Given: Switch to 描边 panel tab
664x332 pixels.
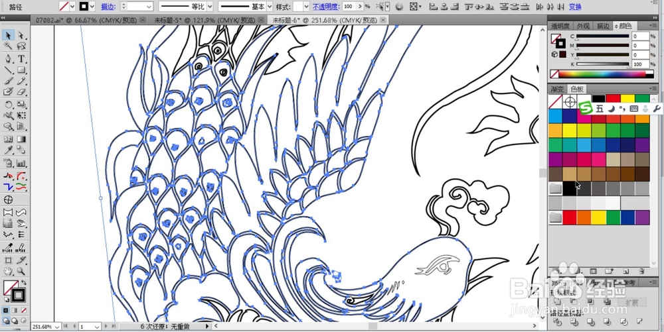Looking at the screenshot, I should tap(603, 27).
